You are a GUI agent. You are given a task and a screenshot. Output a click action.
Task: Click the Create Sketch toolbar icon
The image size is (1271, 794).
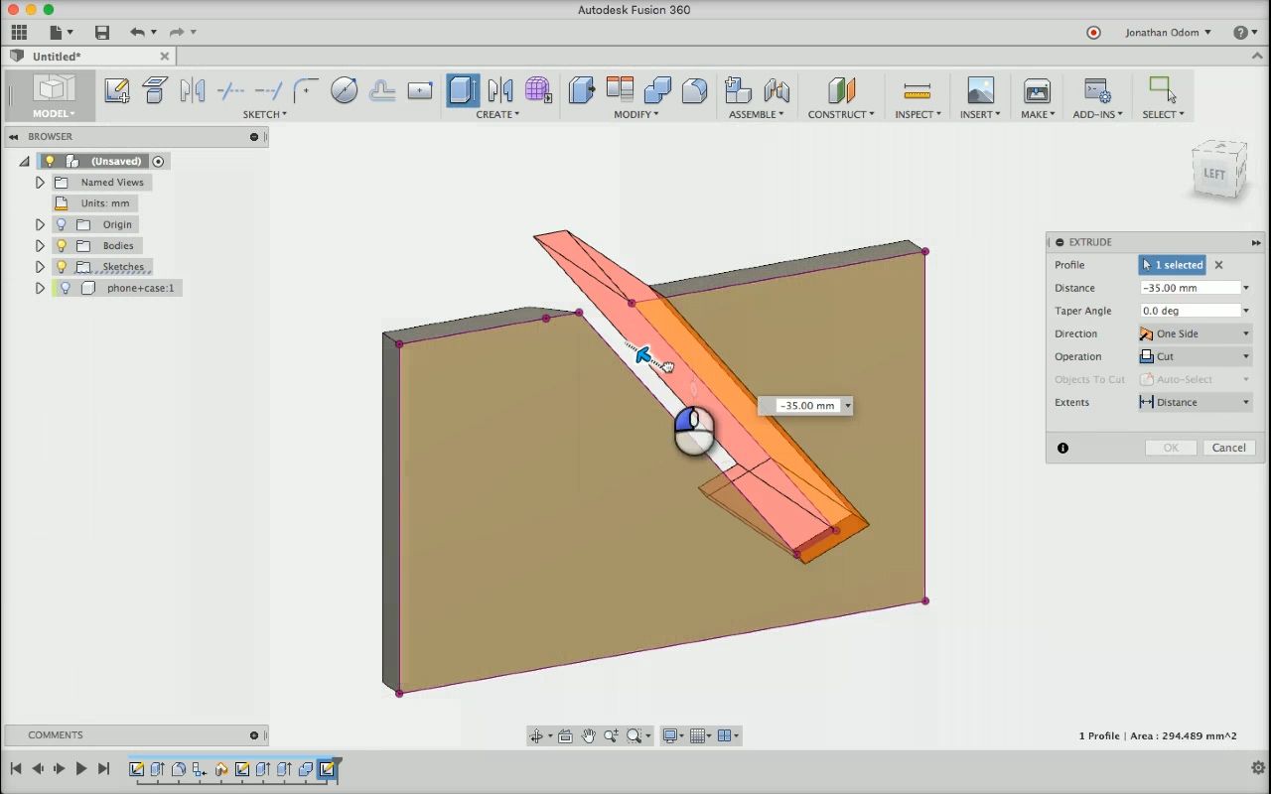[x=116, y=90]
